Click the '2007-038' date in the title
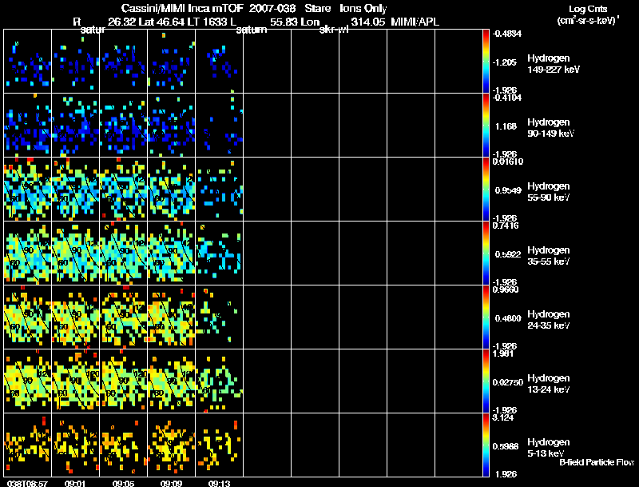Image resolution: width=639 pixels, height=487 pixels. coord(272,9)
